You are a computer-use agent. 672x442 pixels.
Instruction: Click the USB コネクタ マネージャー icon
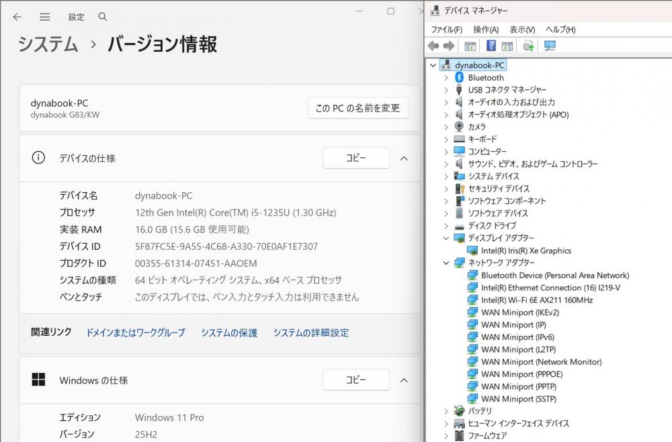(459, 89)
